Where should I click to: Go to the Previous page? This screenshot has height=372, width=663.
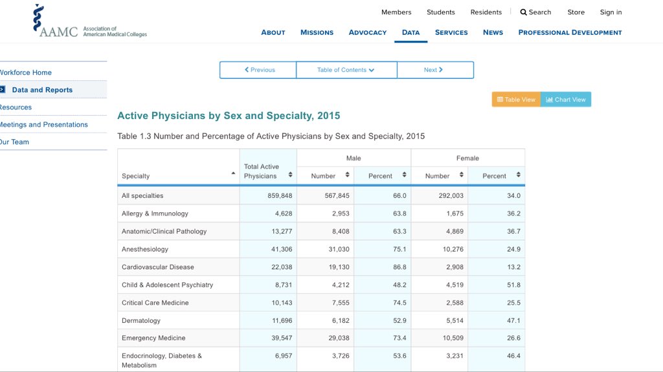(x=258, y=70)
